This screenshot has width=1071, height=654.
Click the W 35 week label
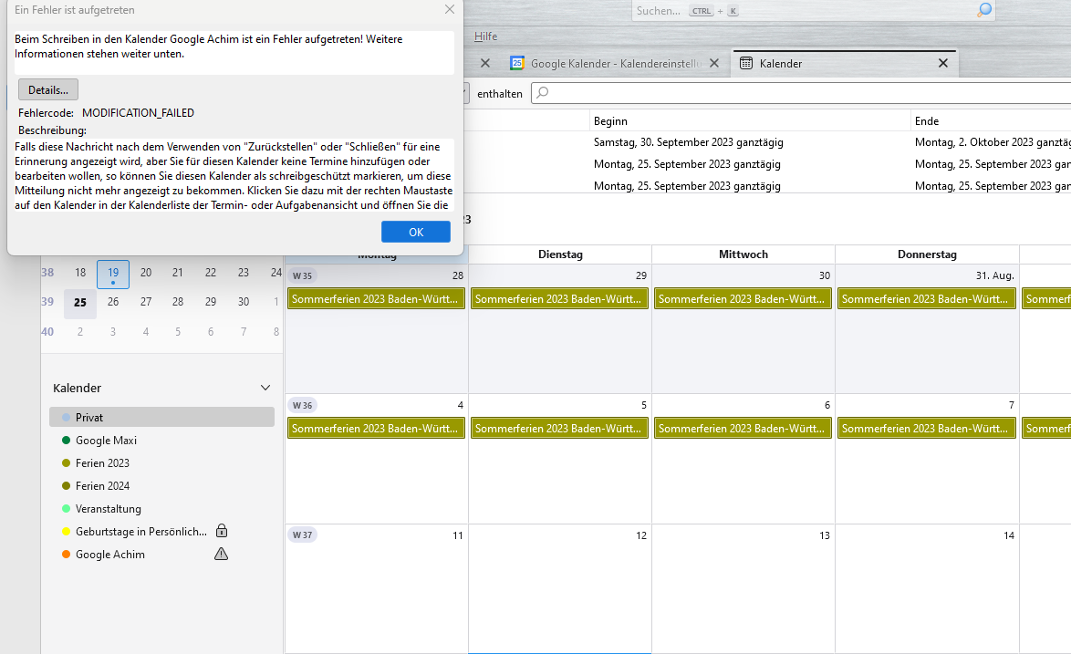coord(302,275)
